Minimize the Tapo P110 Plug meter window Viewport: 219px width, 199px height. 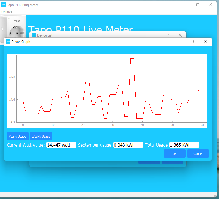(x=186, y=5)
